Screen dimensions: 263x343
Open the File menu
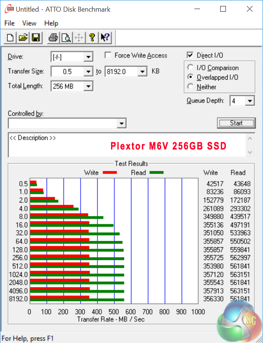coord(9,23)
